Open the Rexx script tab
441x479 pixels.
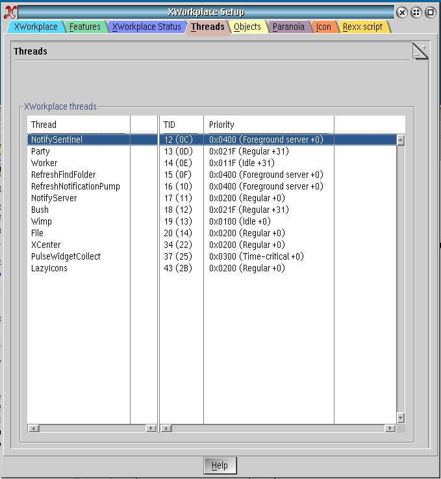362,27
